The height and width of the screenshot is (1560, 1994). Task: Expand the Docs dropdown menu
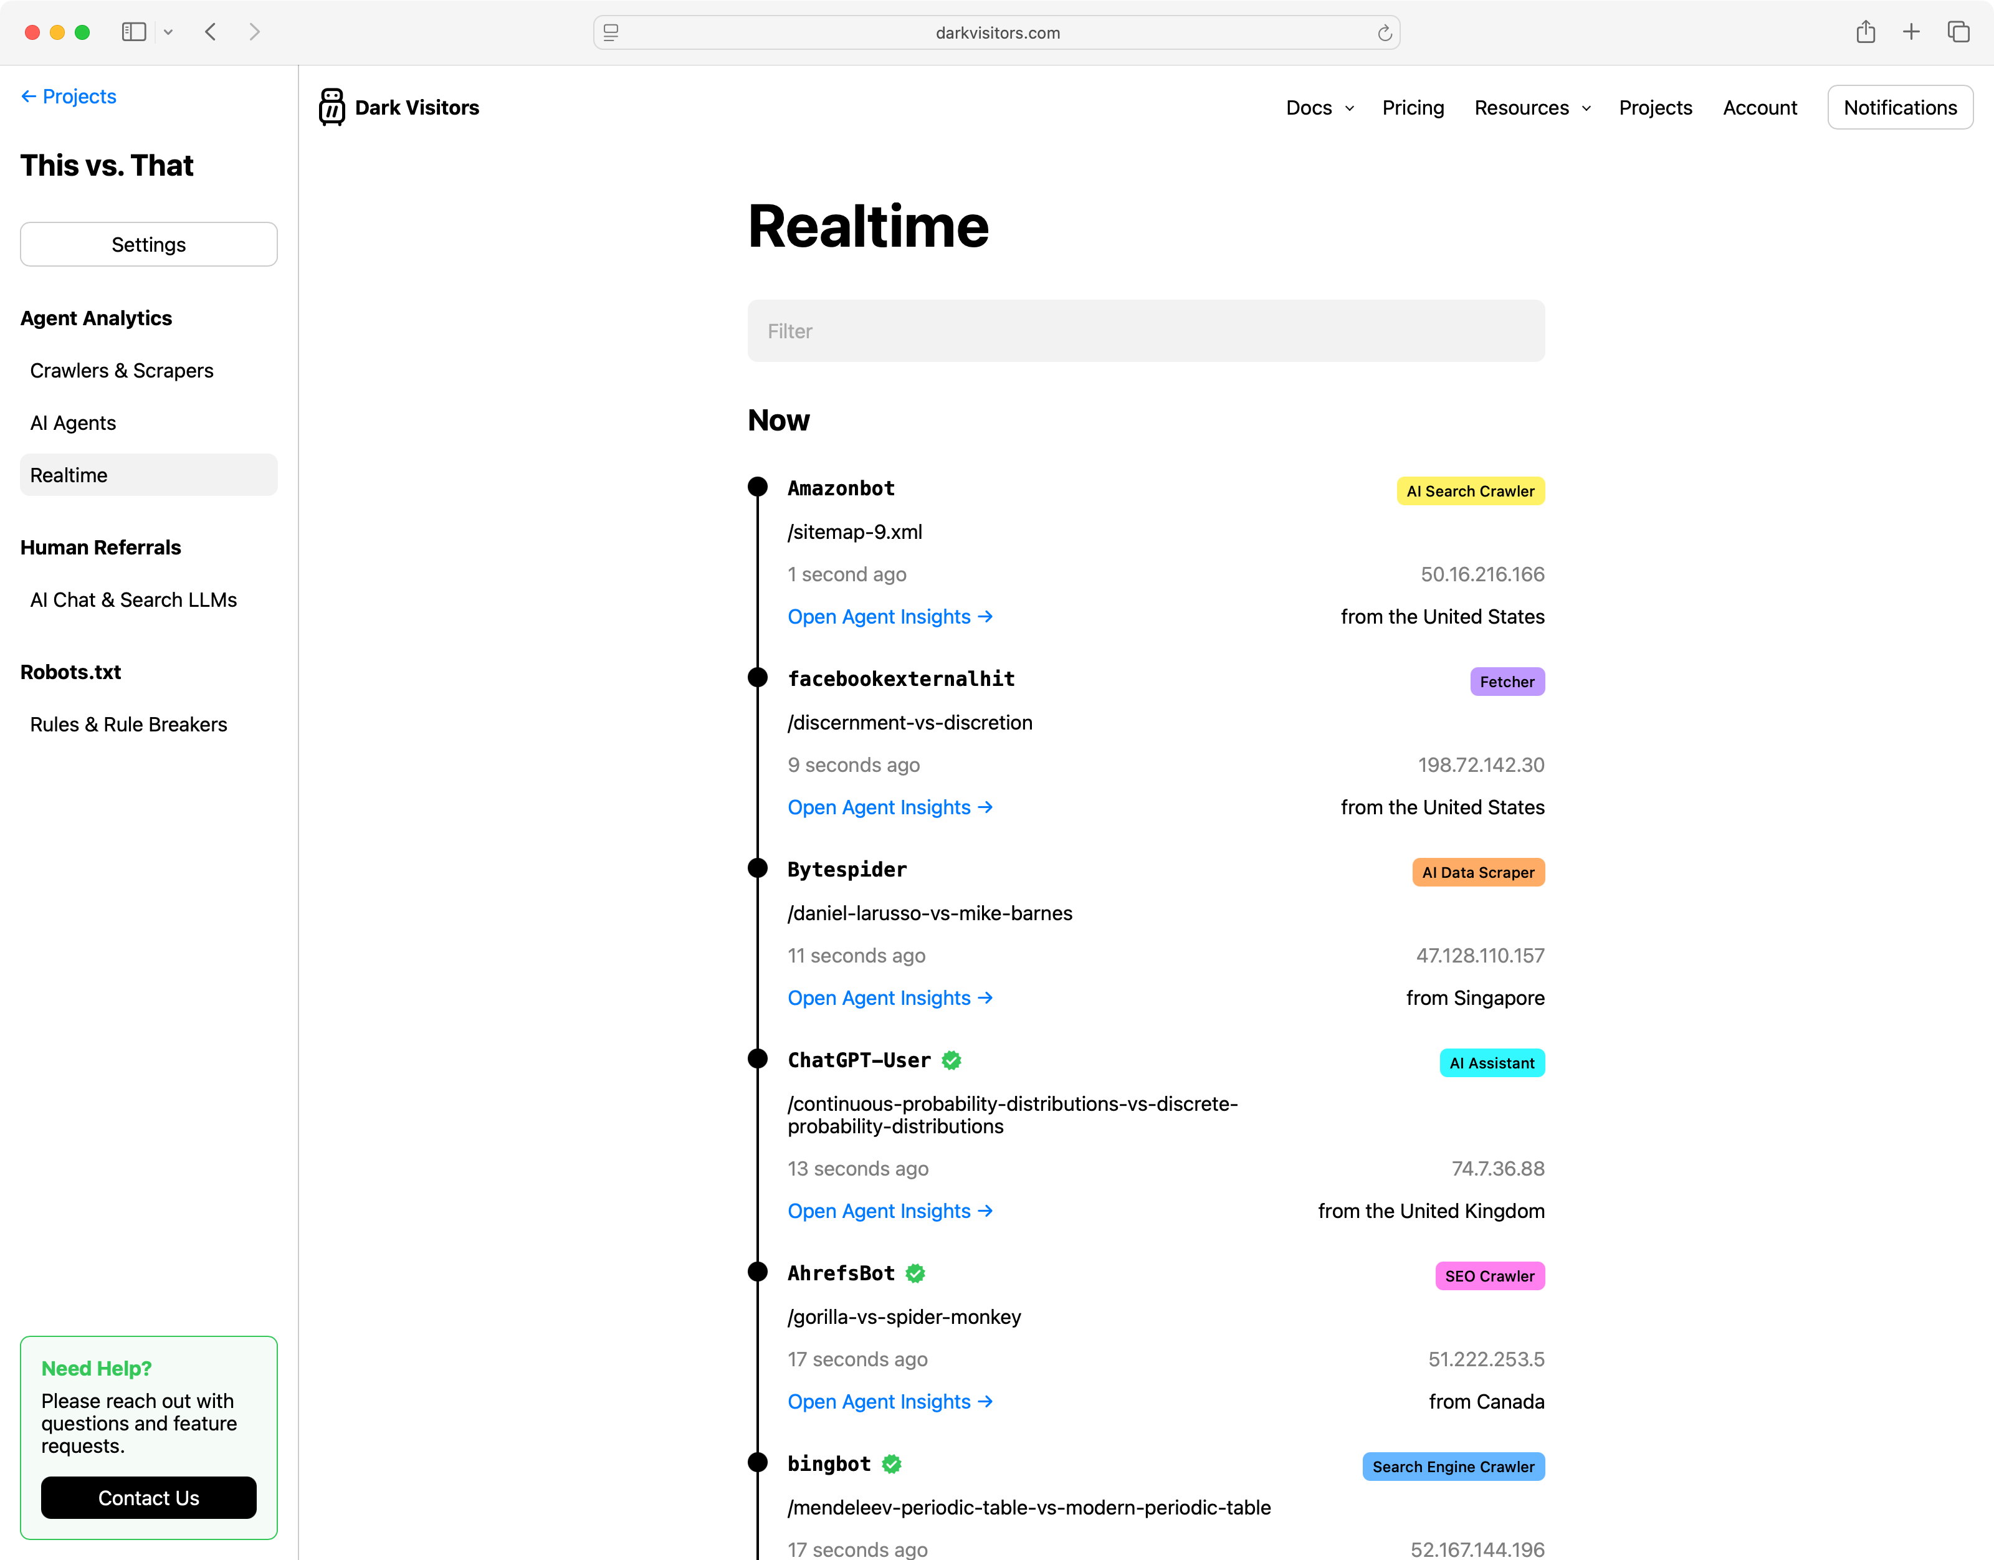point(1319,108)
